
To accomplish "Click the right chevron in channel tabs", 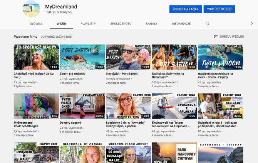I will (252, 23).
